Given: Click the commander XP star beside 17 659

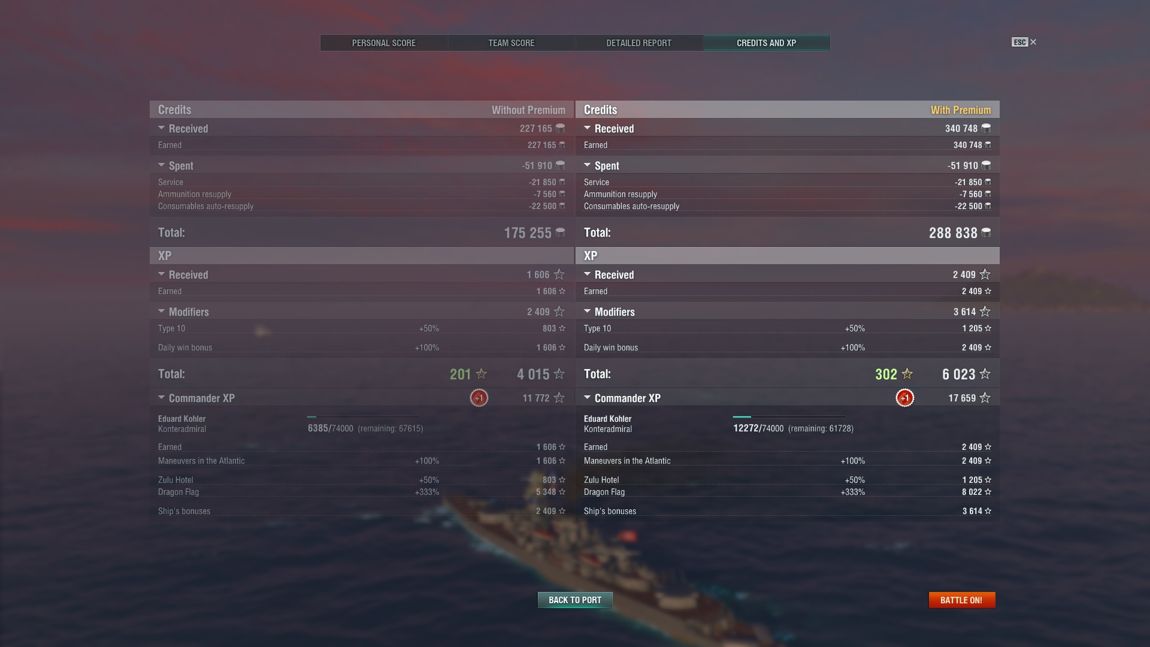Looking at the screenshot, I should pyautogui.click(x=985, y=398).
